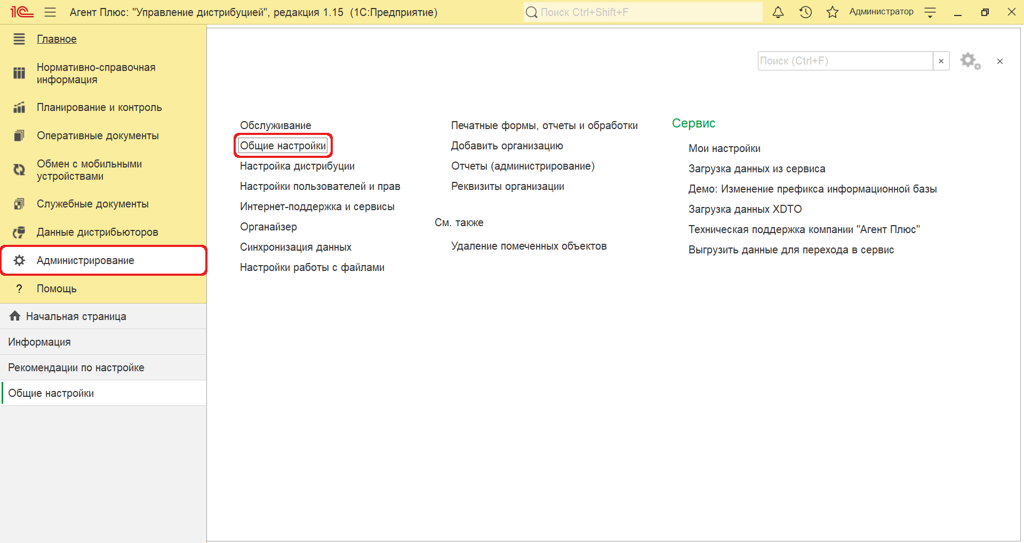Image resolution: width=1024 pixels, height=543 pixels.
Task: Open Нормативно-справочная информация section
Action: [x=103, y=73]
